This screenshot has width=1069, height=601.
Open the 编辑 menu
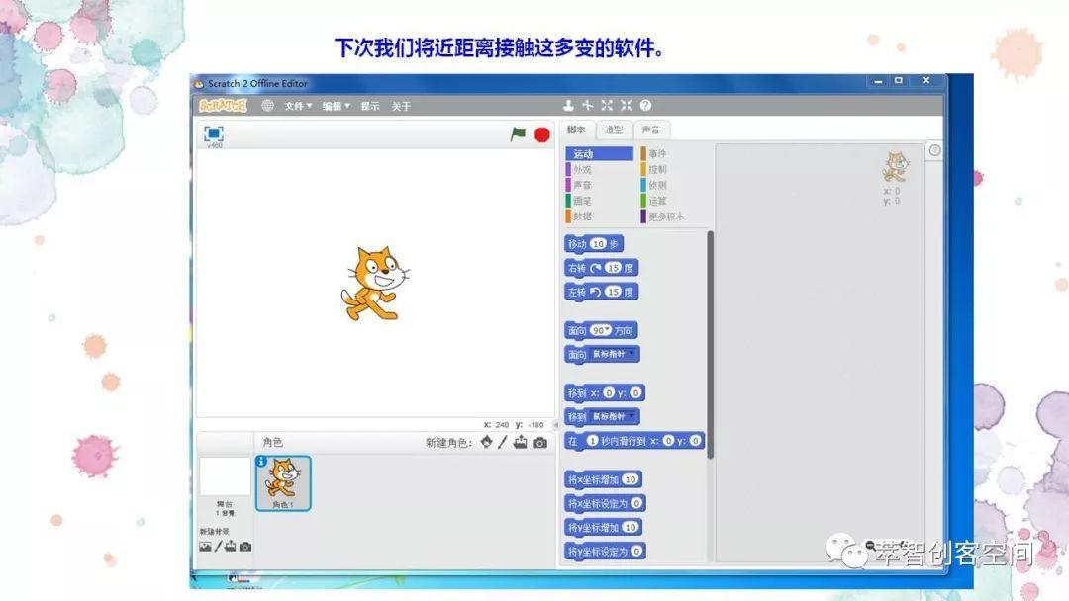click(x=337, y=106)
